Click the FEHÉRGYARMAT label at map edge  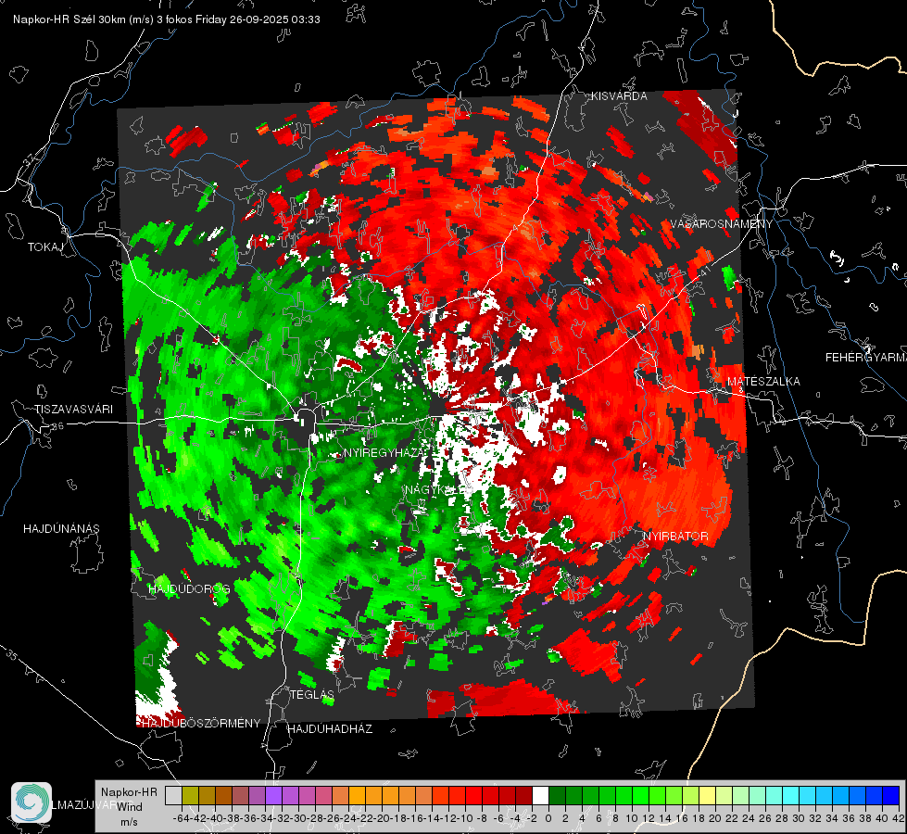pos(866,358)
